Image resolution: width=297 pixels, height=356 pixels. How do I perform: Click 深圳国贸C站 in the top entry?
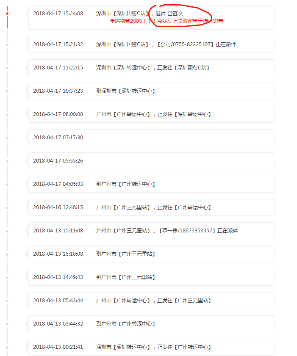(x=133, y=14)
